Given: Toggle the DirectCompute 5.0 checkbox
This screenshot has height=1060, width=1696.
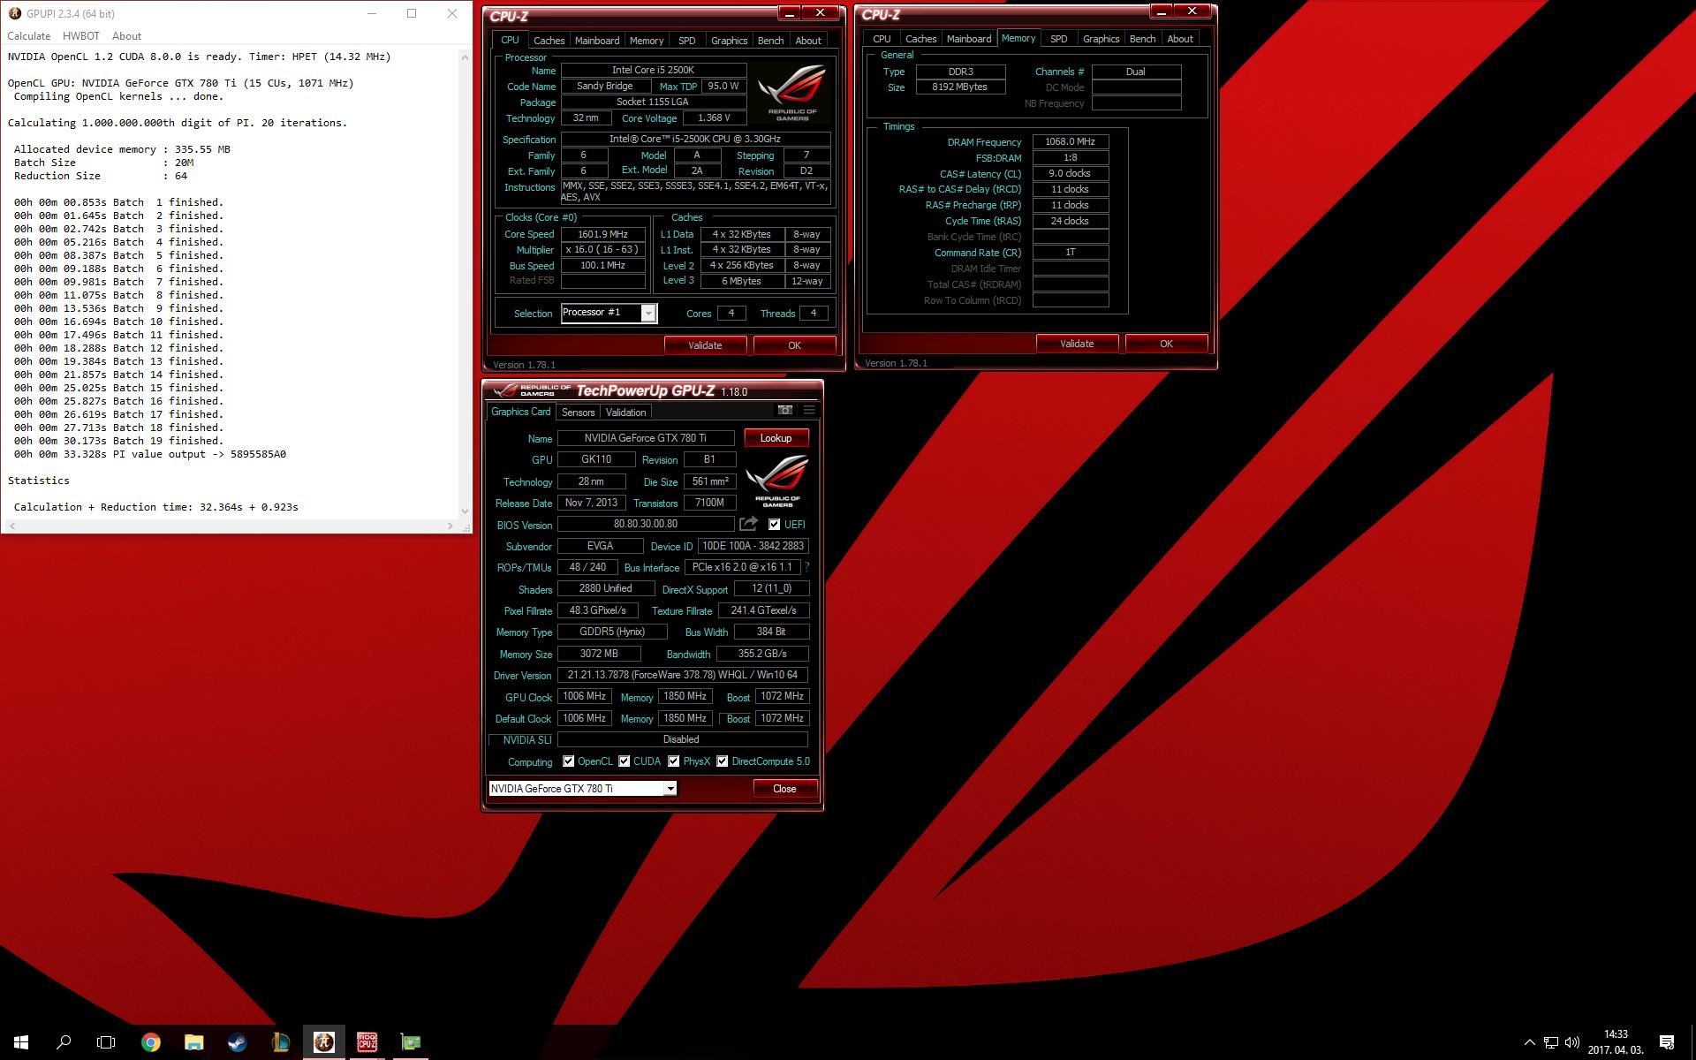Looking at the screenshot, I should 723,761.
